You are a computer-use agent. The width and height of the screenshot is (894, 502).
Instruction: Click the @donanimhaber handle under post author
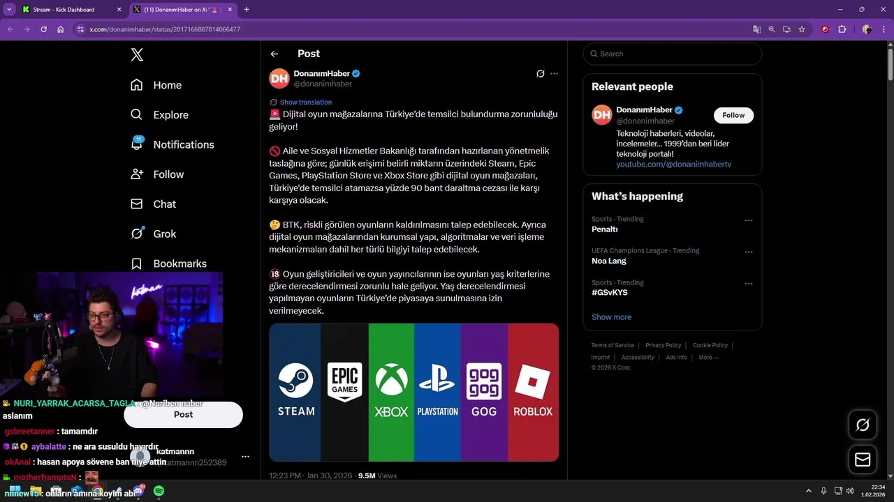click(x=323, y=84)
